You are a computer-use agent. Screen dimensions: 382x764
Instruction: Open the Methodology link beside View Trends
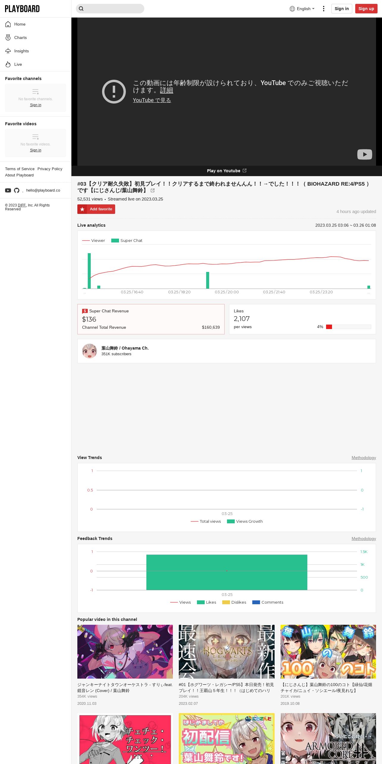coord(364,458)
